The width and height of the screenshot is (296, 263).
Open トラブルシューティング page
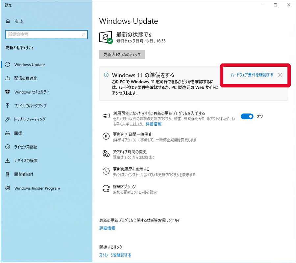pyautogui.click(x=30, y=119)
